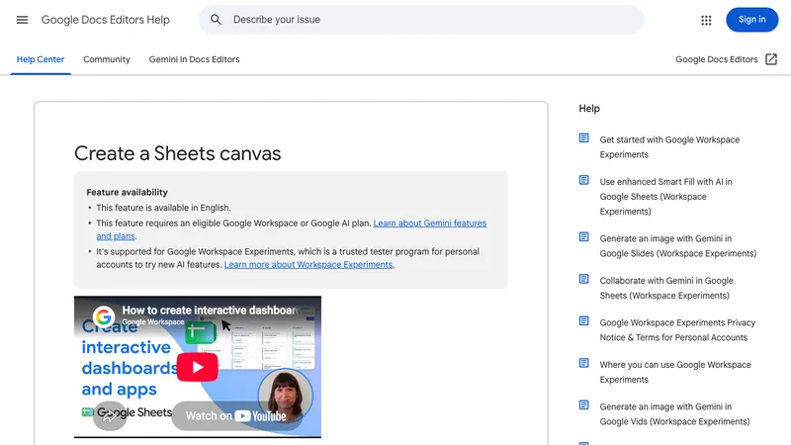
Task: Click the external link icon beside Google Docs Editors
Action: pyautogui.click(x=771, y=59)
